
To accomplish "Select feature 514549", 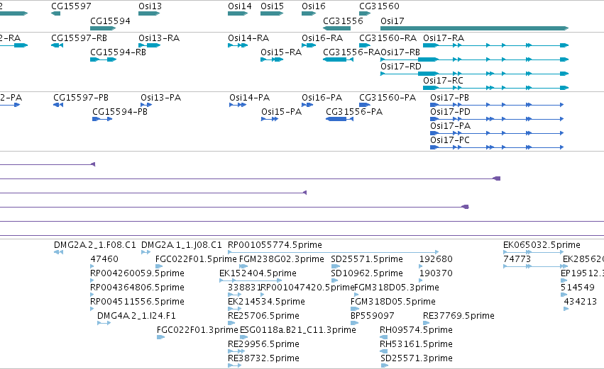I will tap(578, 288).
